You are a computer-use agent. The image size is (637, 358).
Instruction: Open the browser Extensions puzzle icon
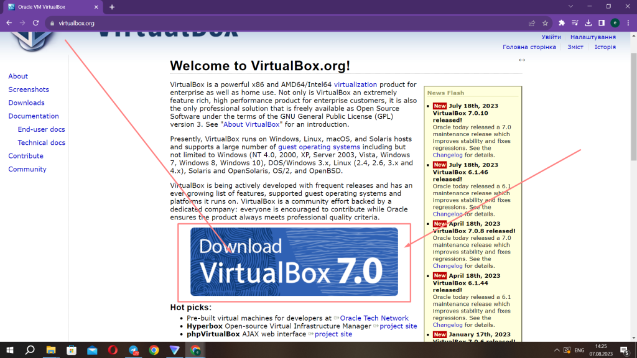click(561, 22)
